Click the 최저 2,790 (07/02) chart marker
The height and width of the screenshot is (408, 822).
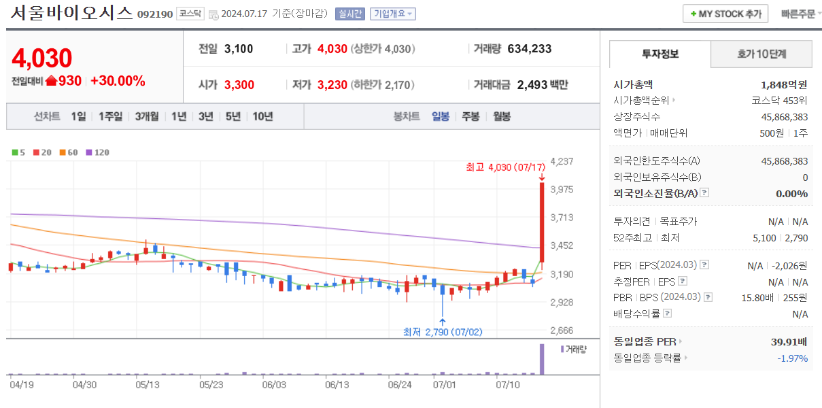point(443,332)
